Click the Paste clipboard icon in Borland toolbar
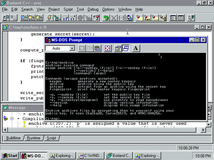 tap(129, 18)
